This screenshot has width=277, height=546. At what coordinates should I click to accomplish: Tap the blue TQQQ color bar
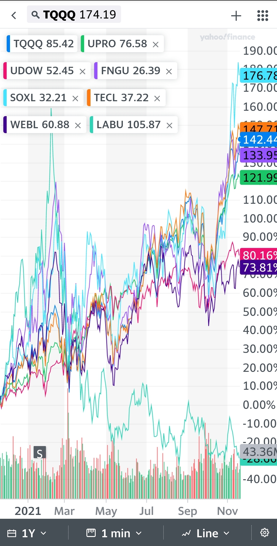click(x=8, y=44)
